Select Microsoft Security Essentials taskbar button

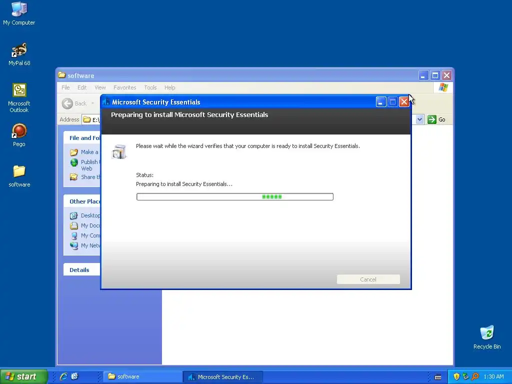pyautogui.click(x=223, y=377)
